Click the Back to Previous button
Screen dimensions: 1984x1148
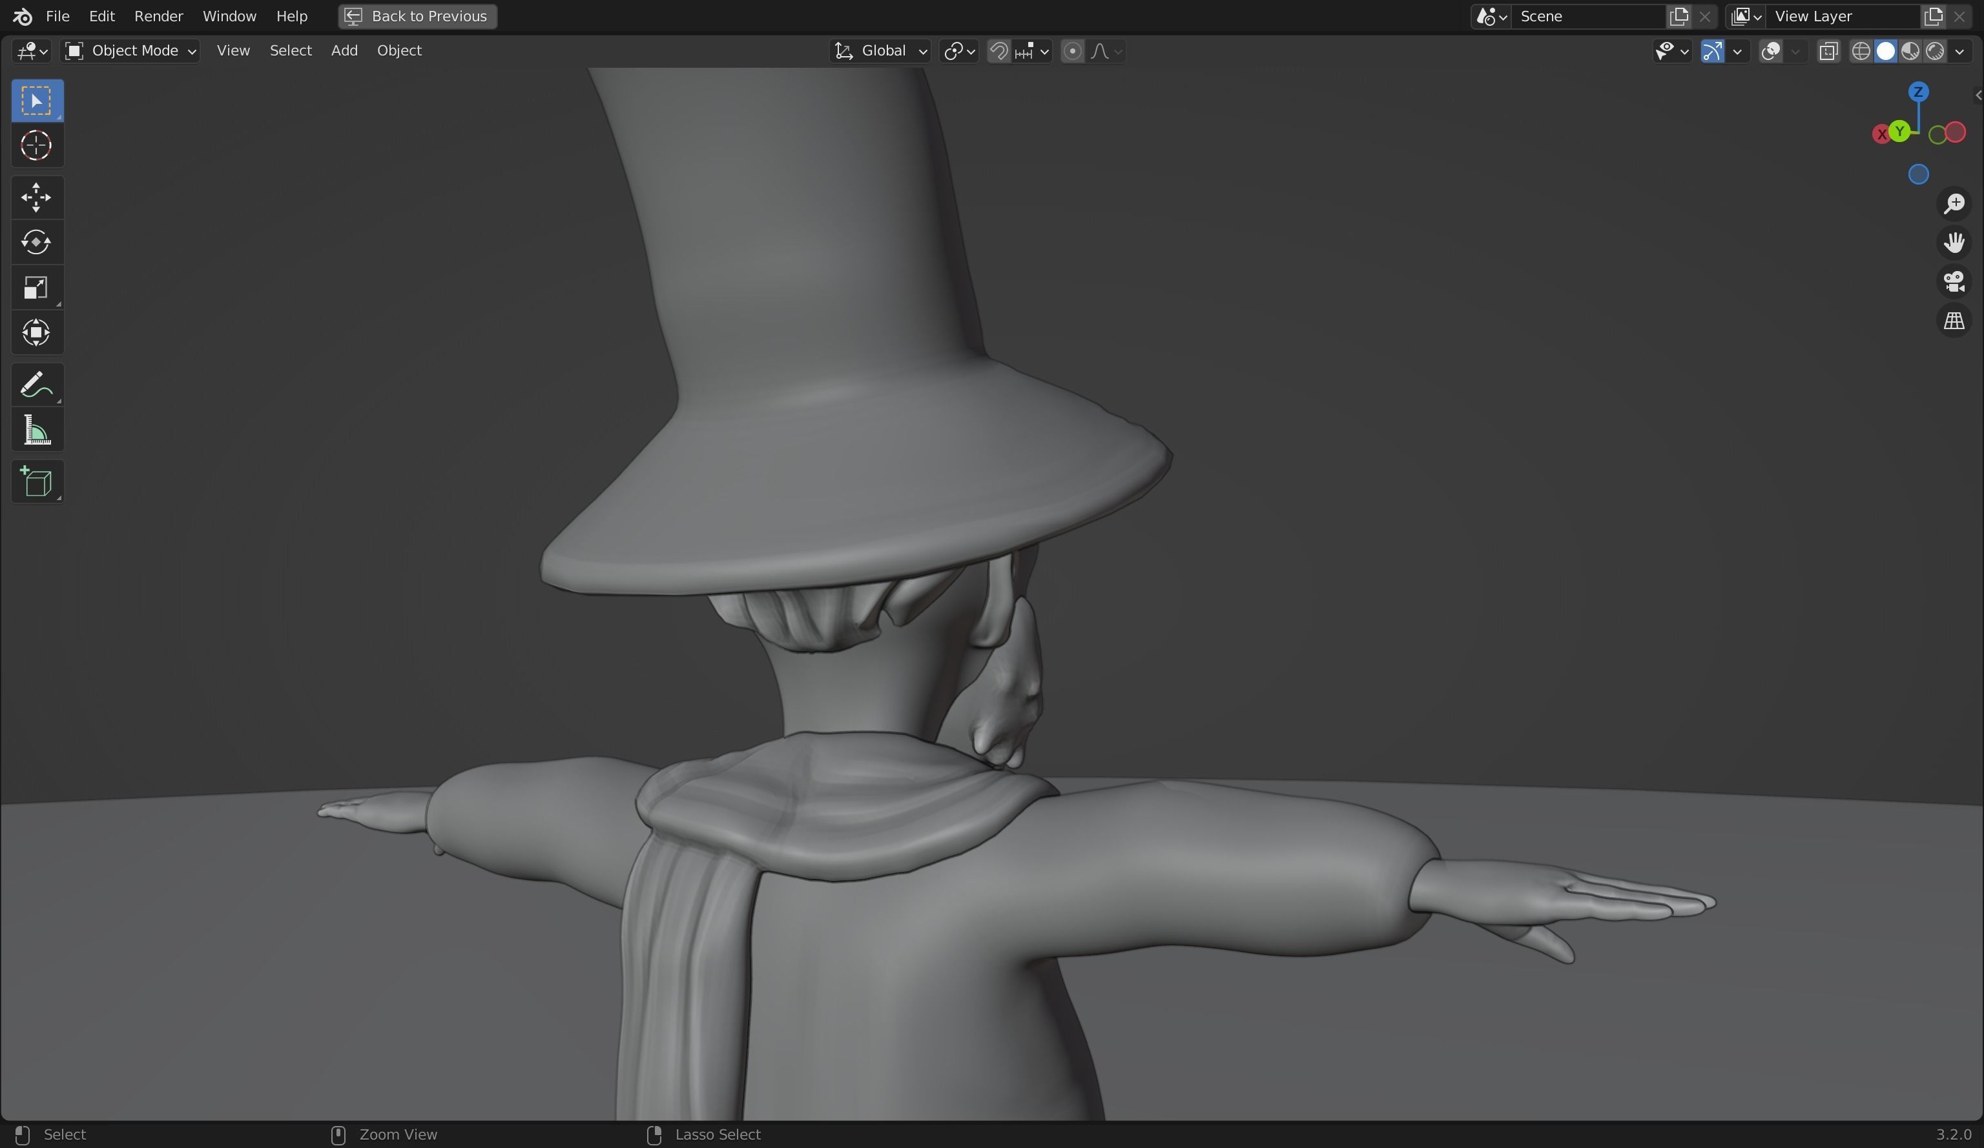(x=418, y=15)
